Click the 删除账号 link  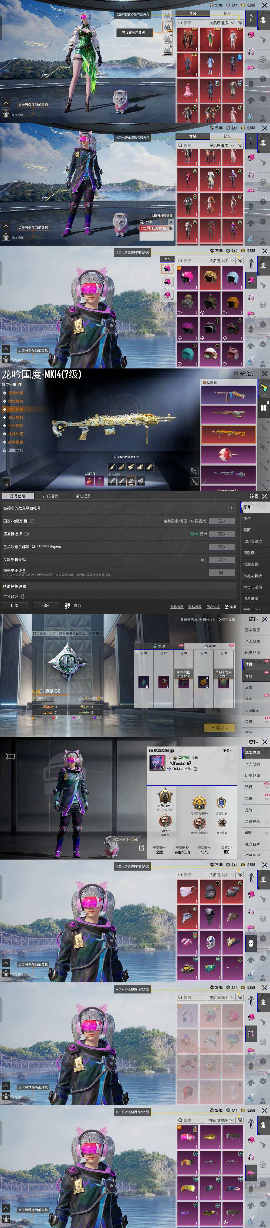[x=177, y=607]
